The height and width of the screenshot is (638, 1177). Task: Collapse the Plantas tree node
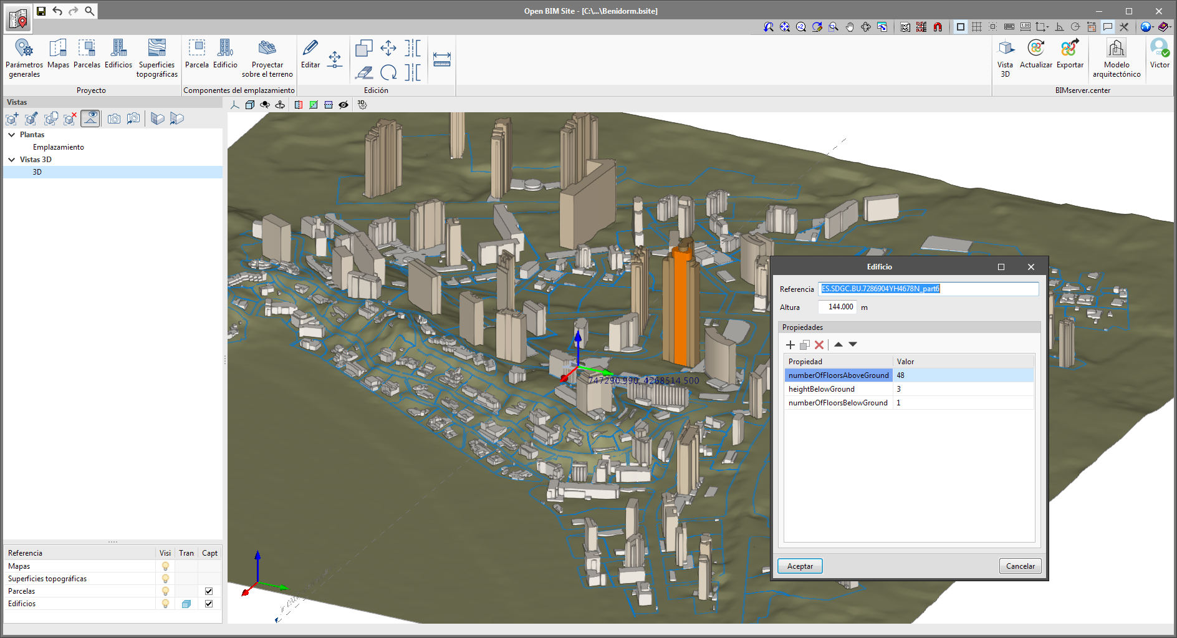[x=12, y=135]
